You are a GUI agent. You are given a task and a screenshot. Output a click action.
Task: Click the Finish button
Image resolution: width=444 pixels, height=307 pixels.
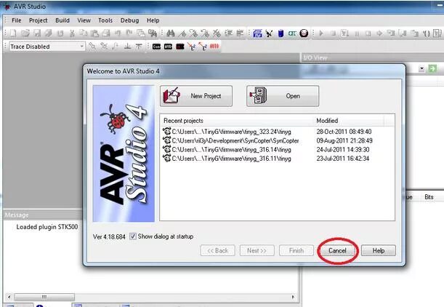(296, 250)
